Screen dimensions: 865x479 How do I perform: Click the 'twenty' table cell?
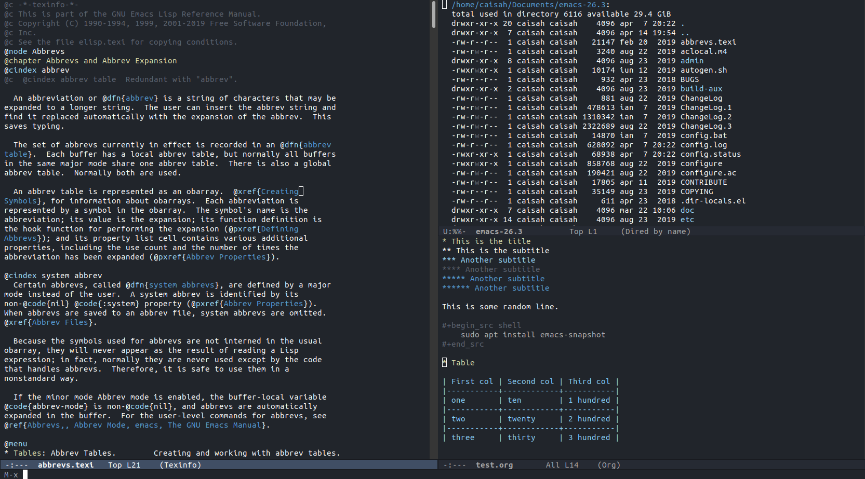[x=521, y=419]
